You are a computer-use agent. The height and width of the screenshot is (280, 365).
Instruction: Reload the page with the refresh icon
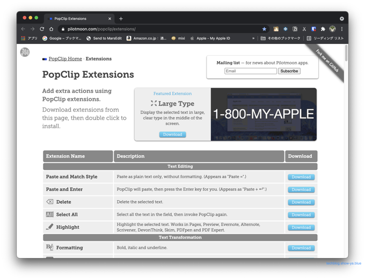pos(42,29)
